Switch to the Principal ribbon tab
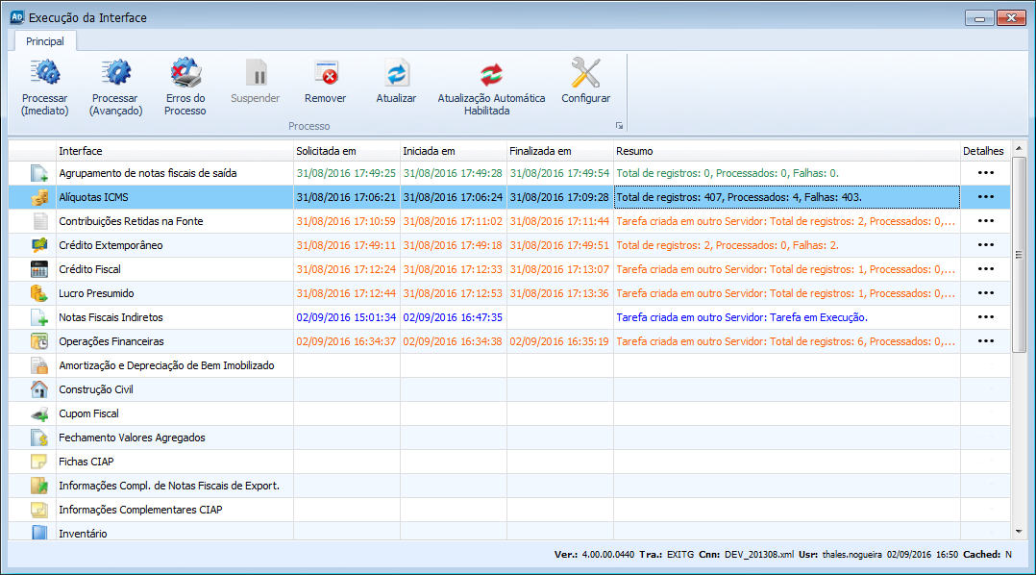Viewport: 1036px width, 575px height. pos(45,41)
